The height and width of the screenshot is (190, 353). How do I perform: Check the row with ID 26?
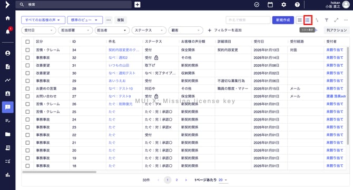click(x=27, y=104)
